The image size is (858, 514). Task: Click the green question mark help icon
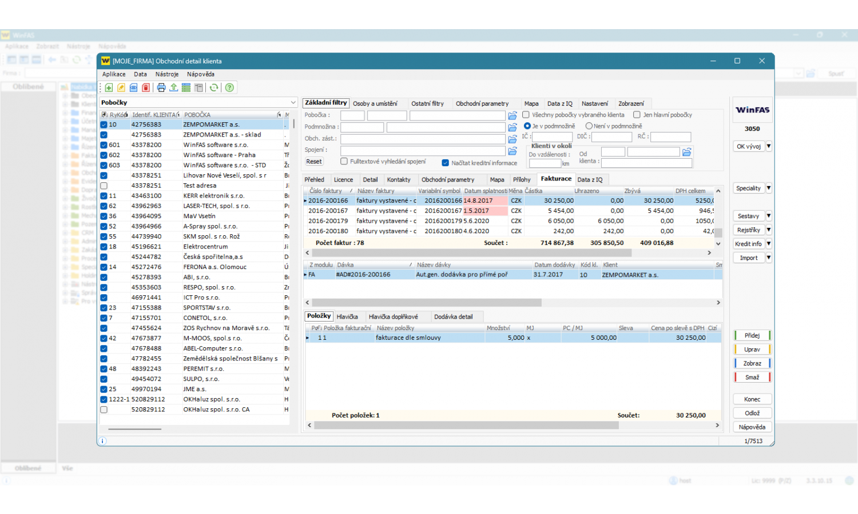pos(229,88)
